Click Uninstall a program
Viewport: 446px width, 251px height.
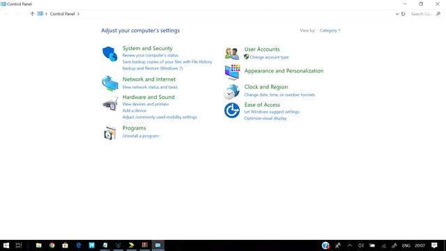[141, 136]
